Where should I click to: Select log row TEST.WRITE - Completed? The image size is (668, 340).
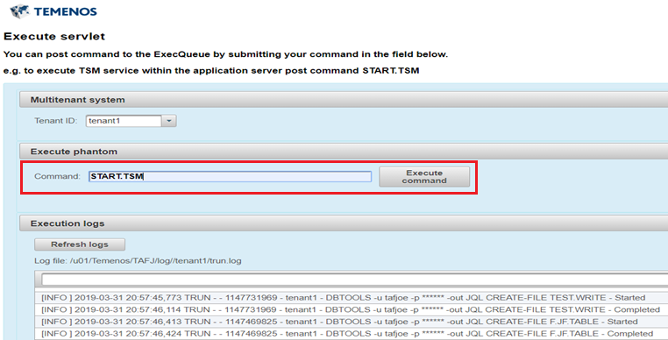pos(352,309)
